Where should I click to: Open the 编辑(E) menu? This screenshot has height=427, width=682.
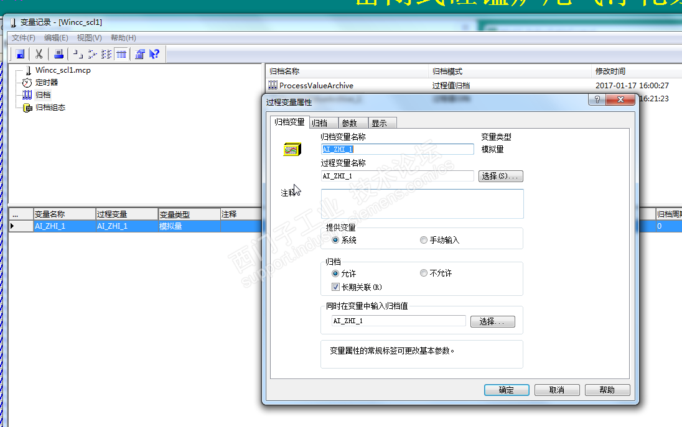pos(56,38)
